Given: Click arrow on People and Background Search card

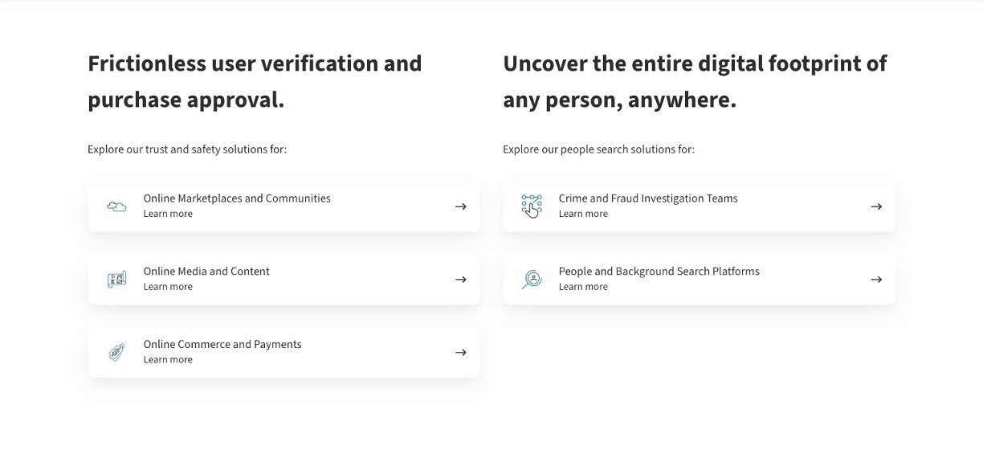Looking at the screenshot, I should [x=876, y=280].
